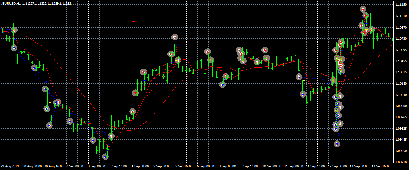Click the 13 Sep 00:00 time label

[x=360, y=167]
